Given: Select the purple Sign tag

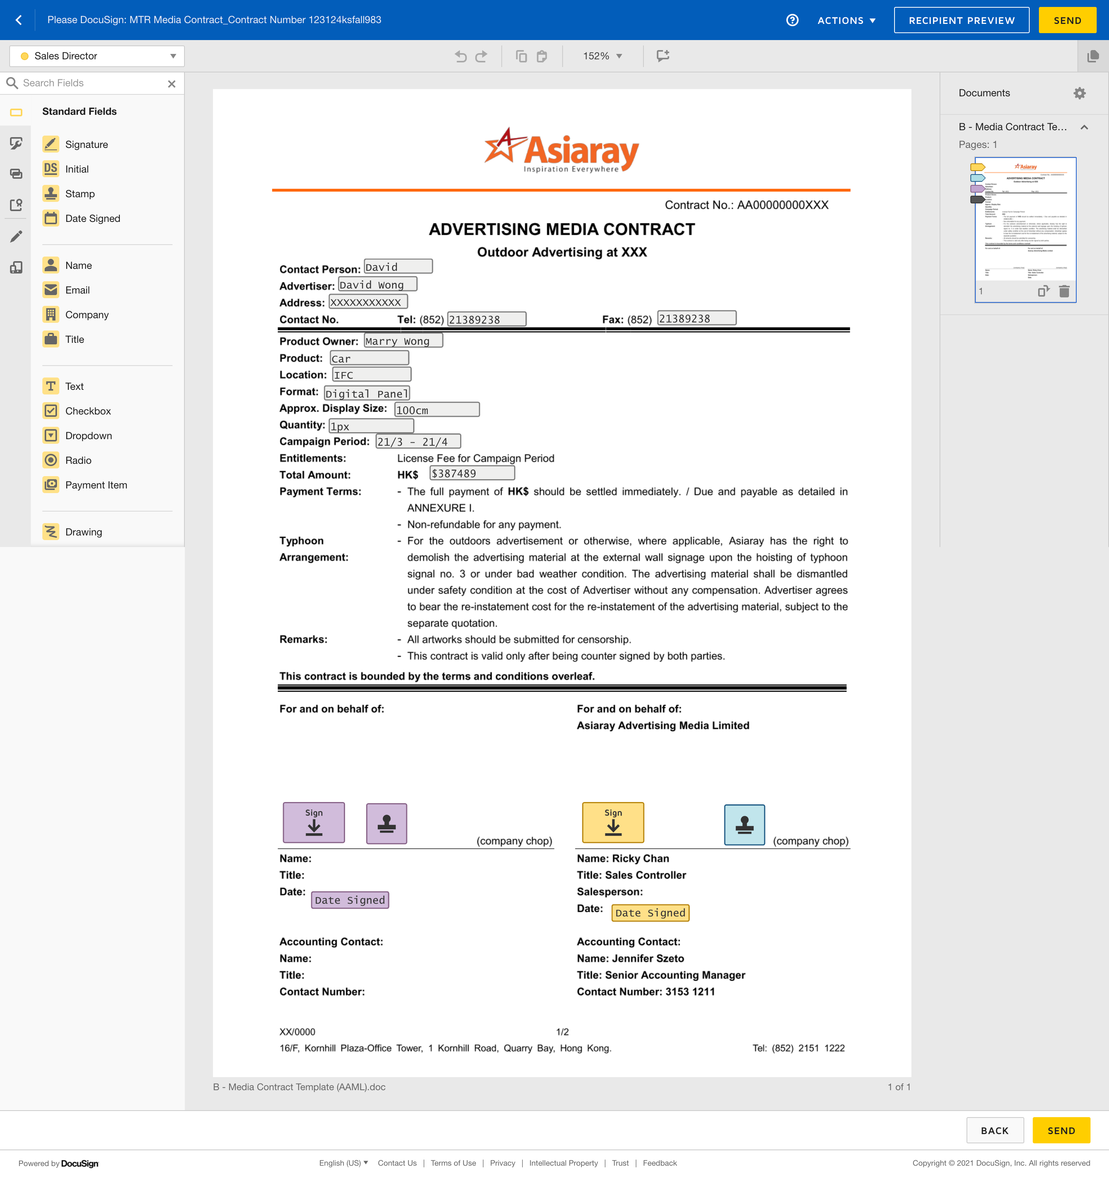Looking at the screenshot, I should pyautogui.click(x=314, y=822).
